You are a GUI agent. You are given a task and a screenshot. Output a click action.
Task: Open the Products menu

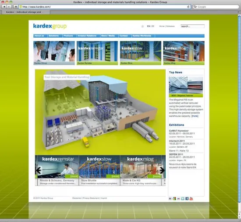(68, 36)
